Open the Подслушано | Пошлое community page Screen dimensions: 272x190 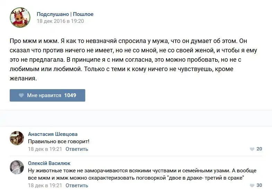[x=65, y=14]
